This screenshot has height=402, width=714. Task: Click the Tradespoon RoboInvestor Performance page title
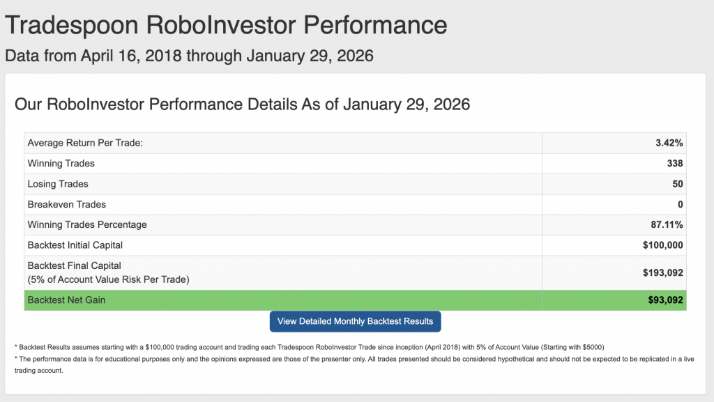(226, 25)
